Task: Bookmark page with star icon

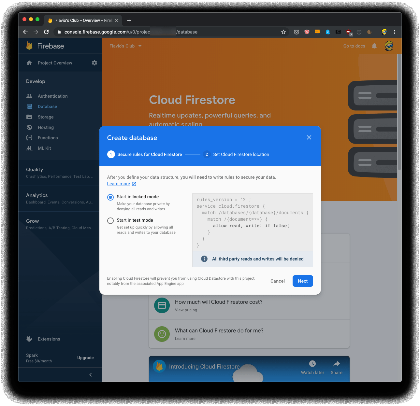Action: (283, 32)
